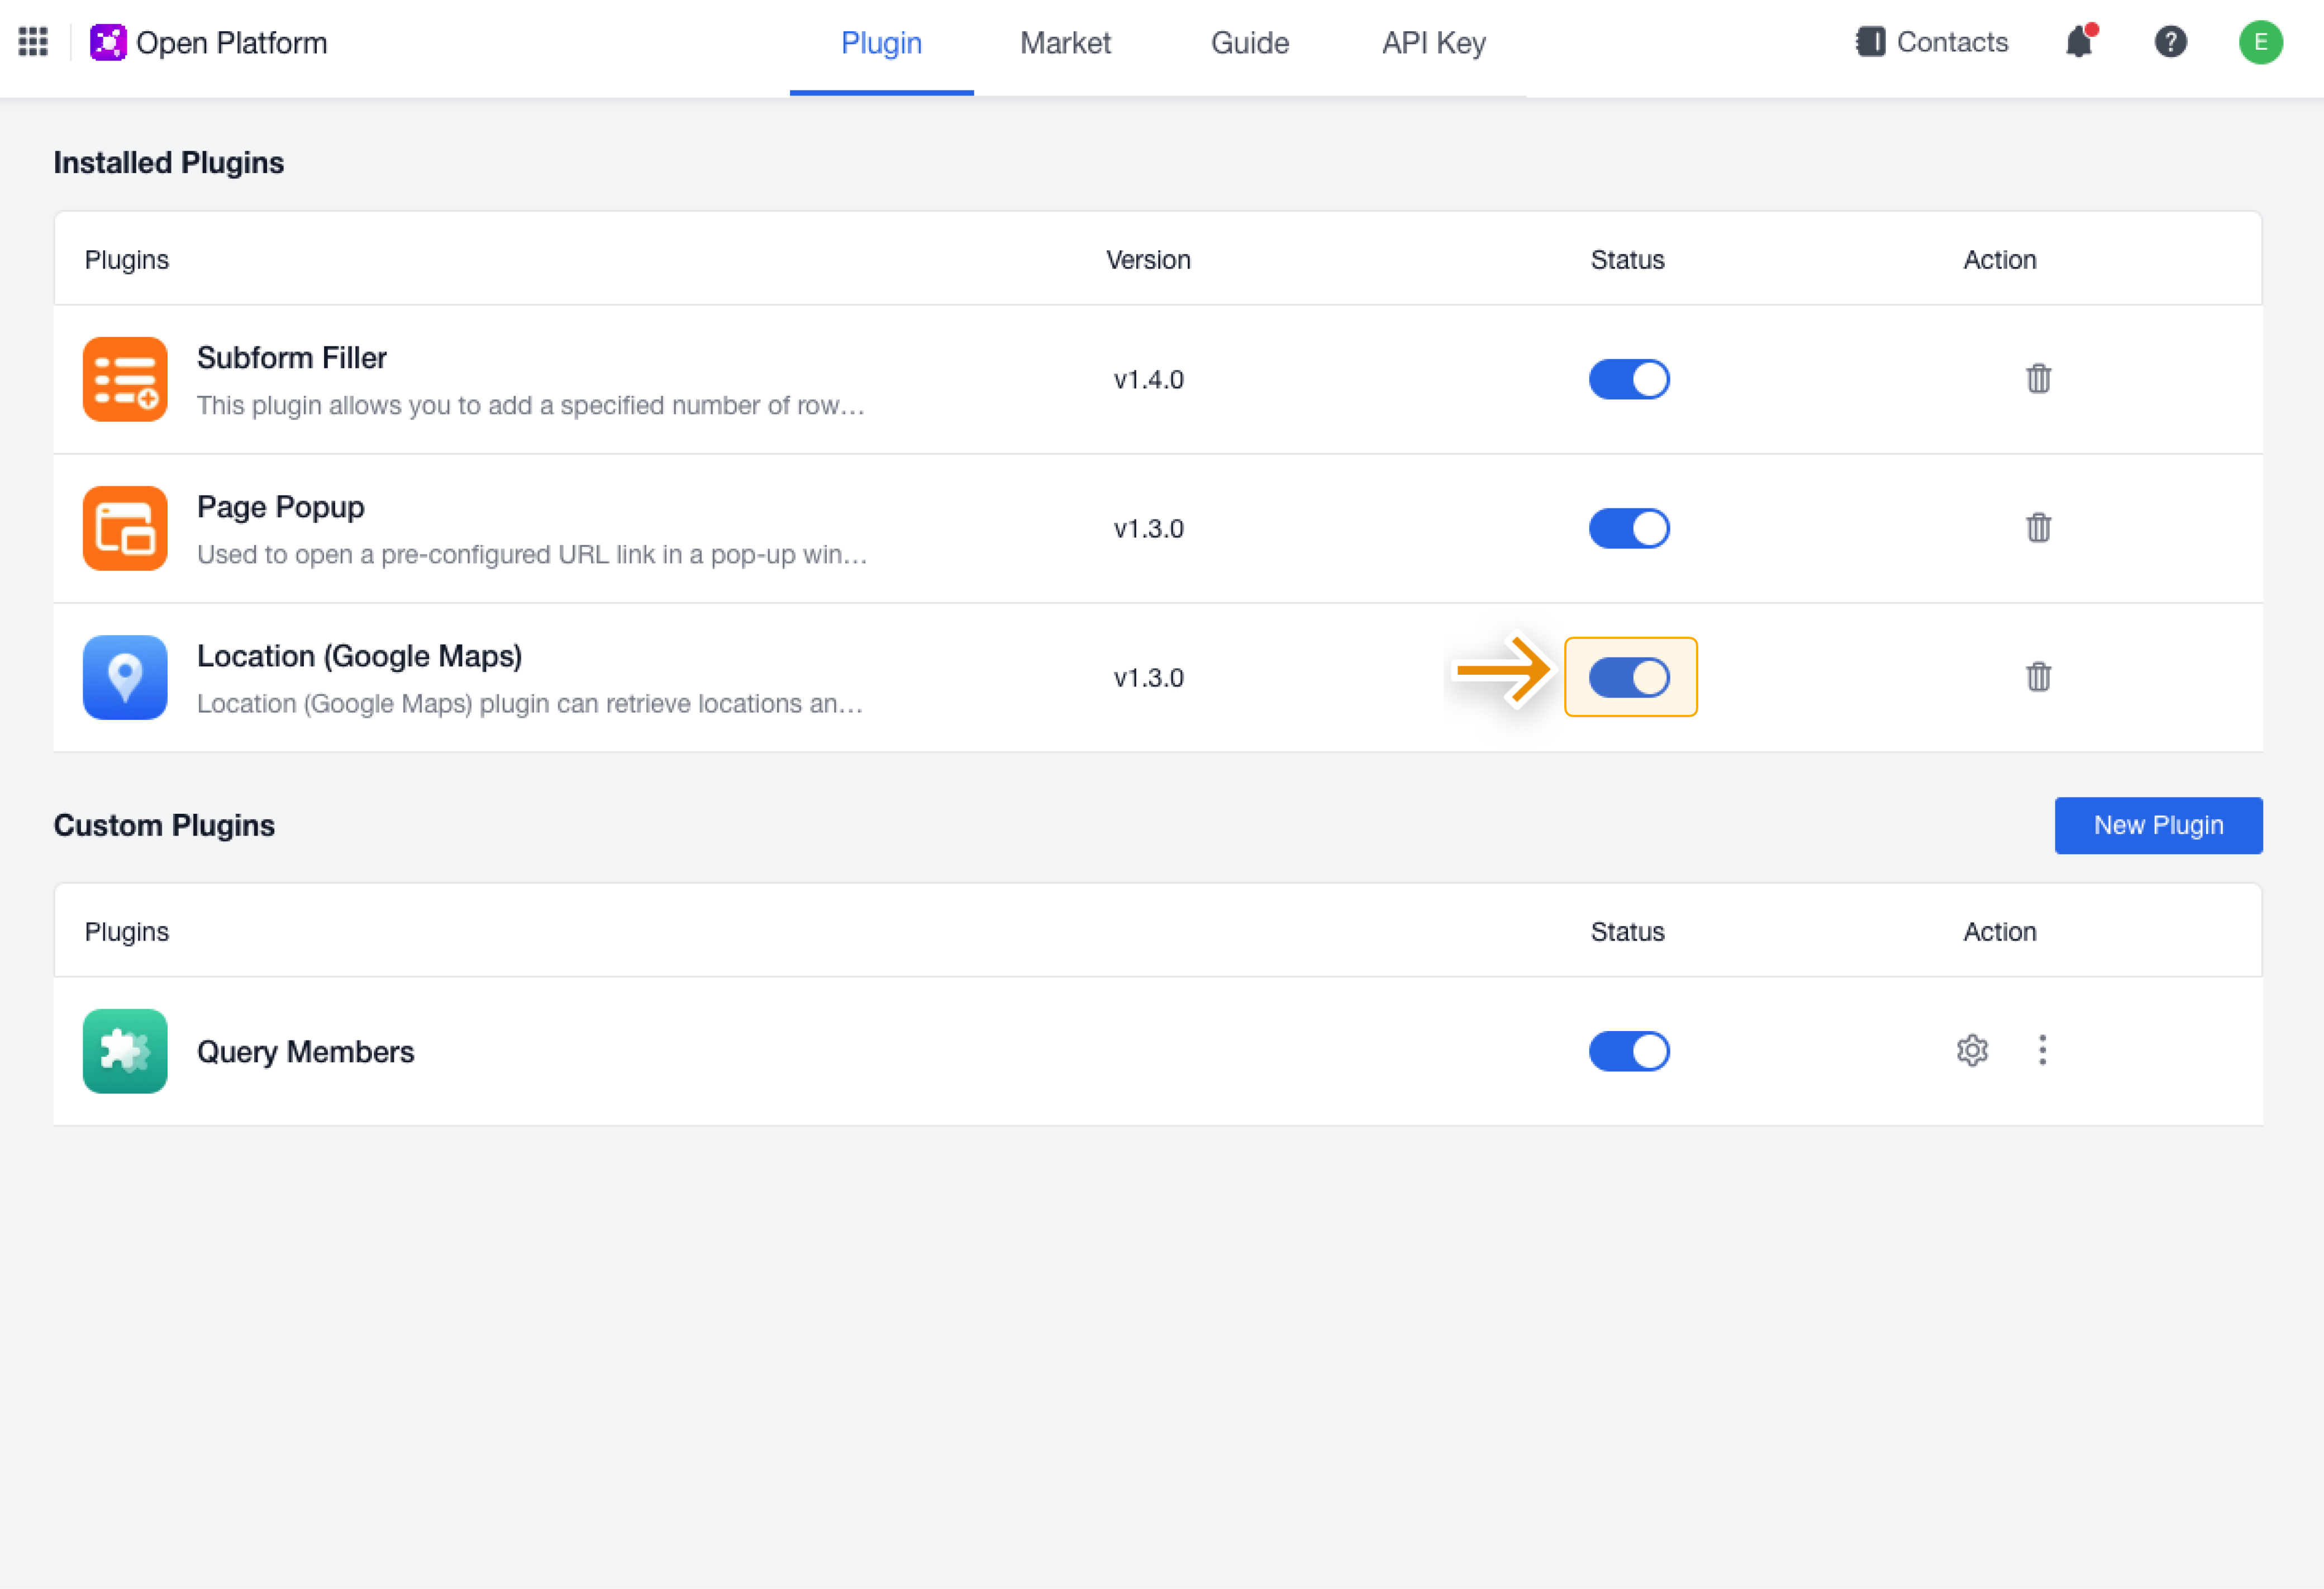Screen dimensions: 2324x1589
Task: Switch to the Guide tab
Action: click(1249, 43)
